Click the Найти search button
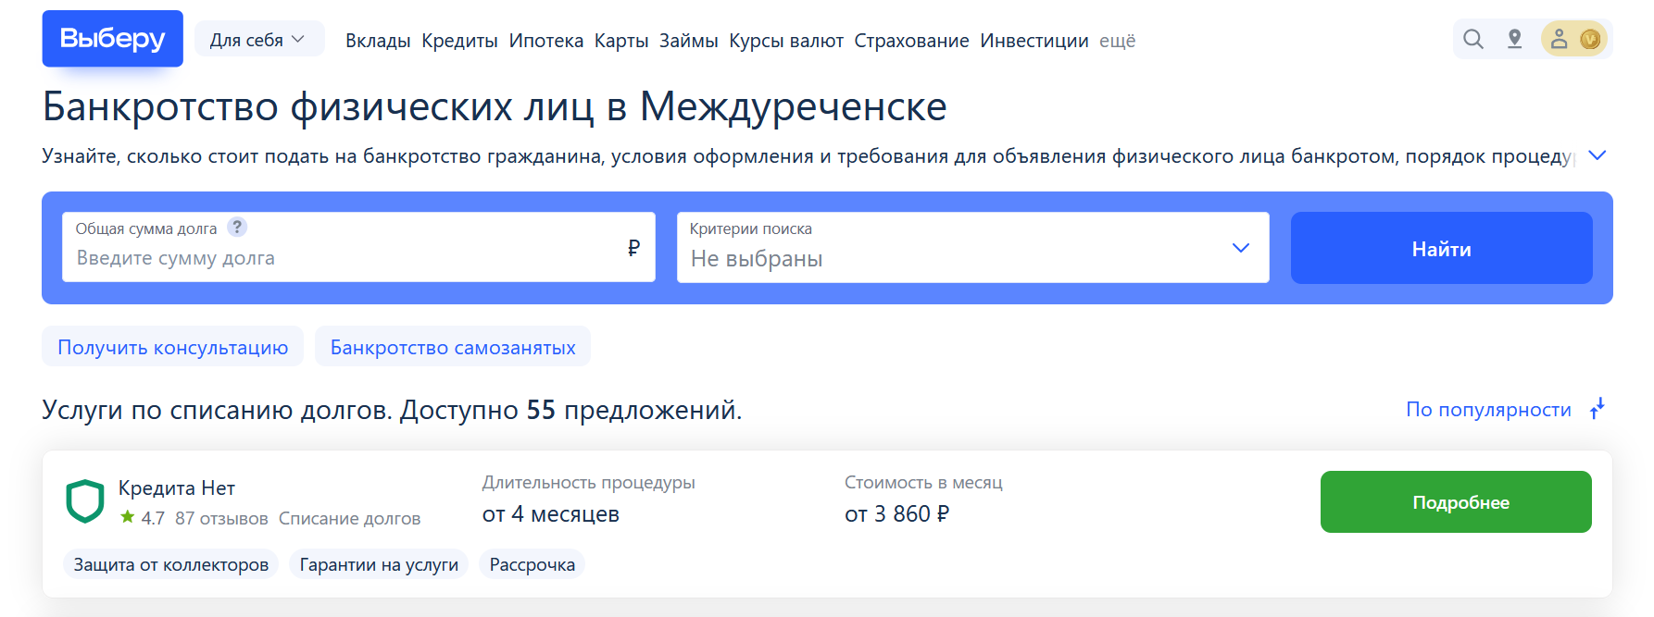 1441,248
